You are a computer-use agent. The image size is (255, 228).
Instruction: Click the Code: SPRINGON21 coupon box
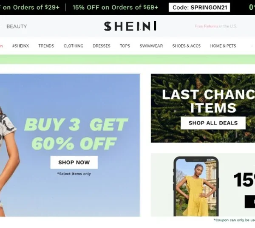coord(199,7)
